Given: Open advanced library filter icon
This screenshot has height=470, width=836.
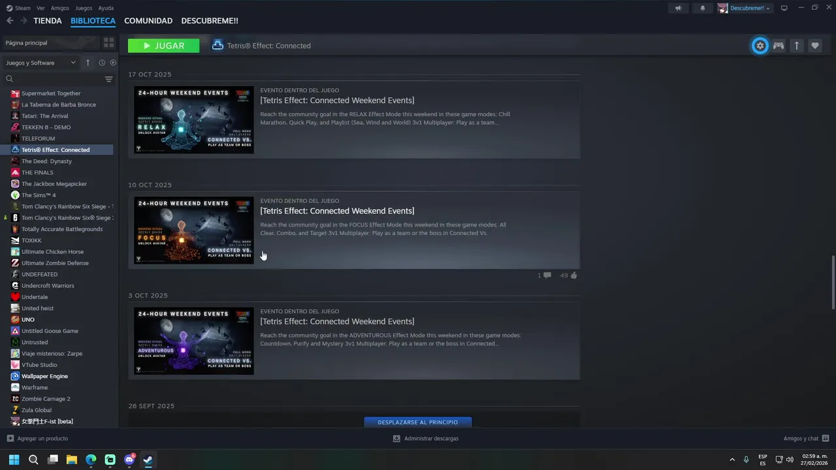Looking at the screenshot, I should pos(109,79).
